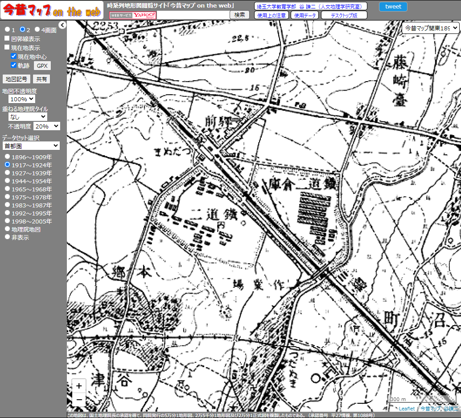The image size is (461, 418).
Task: Open the 重ねる地理院タイル dropdown
Action: point(28,117)
